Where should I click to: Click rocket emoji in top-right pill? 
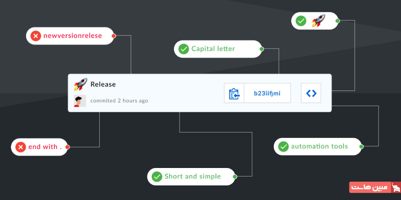(x=318, y=21)
